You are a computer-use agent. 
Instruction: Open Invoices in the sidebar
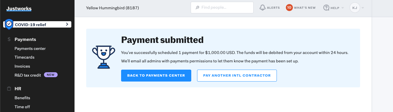(x=22, y=66)
